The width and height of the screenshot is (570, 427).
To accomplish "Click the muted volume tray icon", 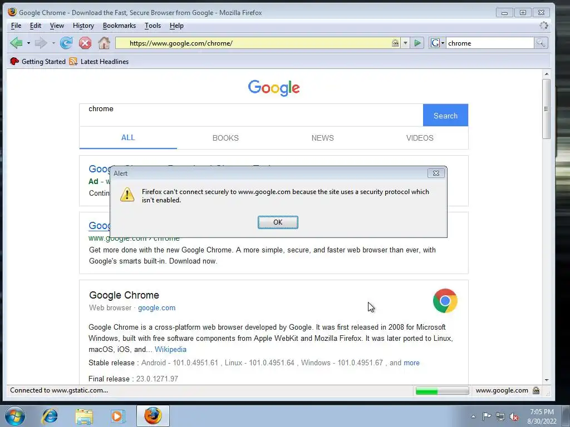I will pyautogui.click(x=514, y=416).
